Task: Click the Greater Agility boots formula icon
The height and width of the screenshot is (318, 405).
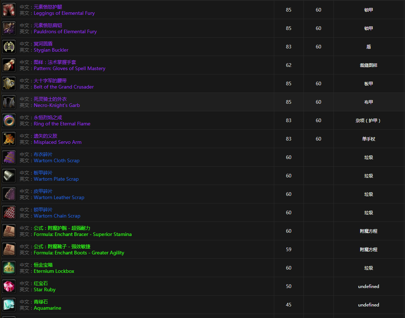Action: (9, 249)
